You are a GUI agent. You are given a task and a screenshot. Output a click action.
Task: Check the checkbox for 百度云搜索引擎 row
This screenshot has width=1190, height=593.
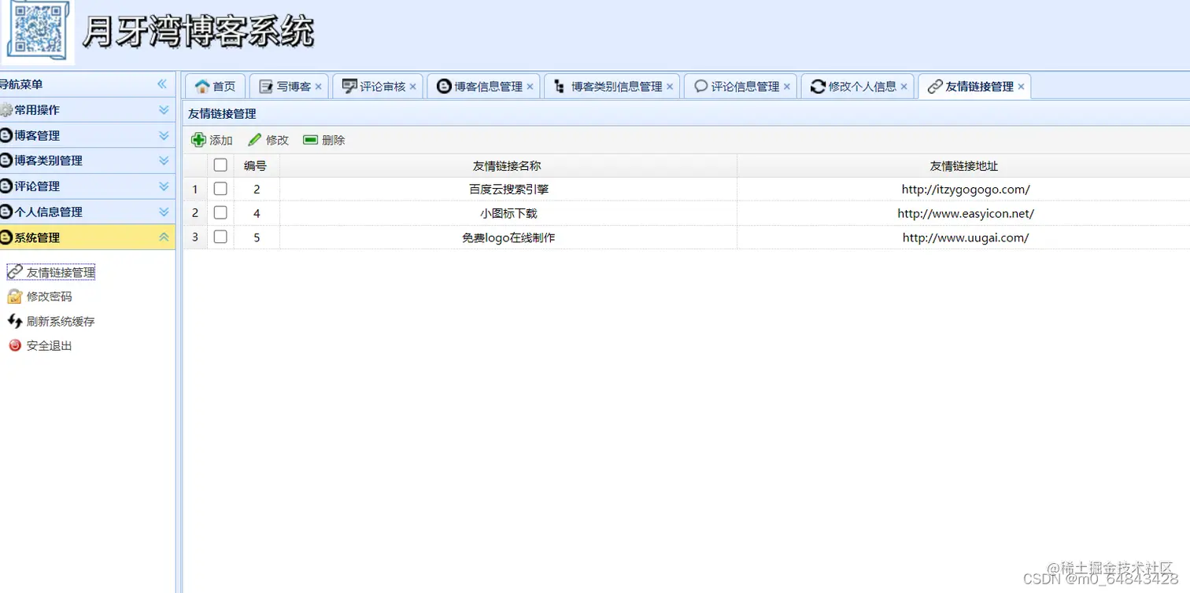(x=220, y=189)
